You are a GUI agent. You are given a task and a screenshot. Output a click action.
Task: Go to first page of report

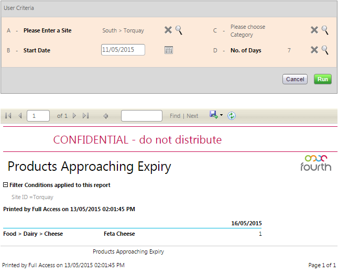(x=8, y=116)
